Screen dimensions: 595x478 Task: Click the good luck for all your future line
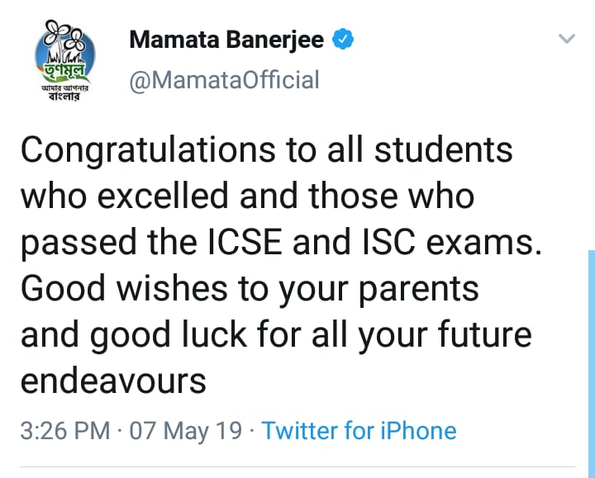pos(311,335)
